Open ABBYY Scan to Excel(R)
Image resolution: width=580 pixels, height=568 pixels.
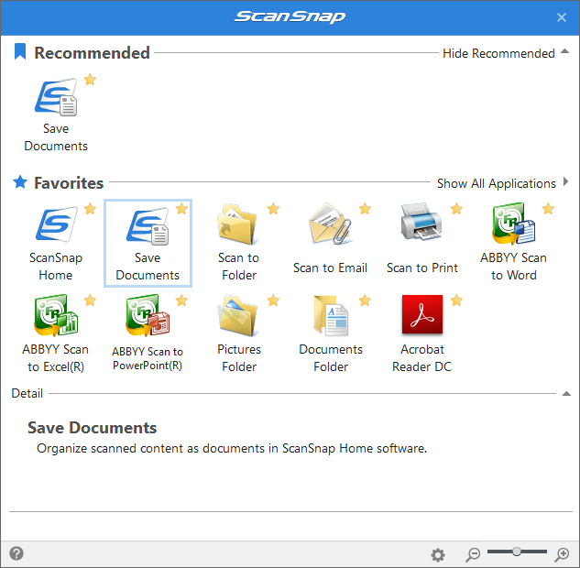[56, 315]
